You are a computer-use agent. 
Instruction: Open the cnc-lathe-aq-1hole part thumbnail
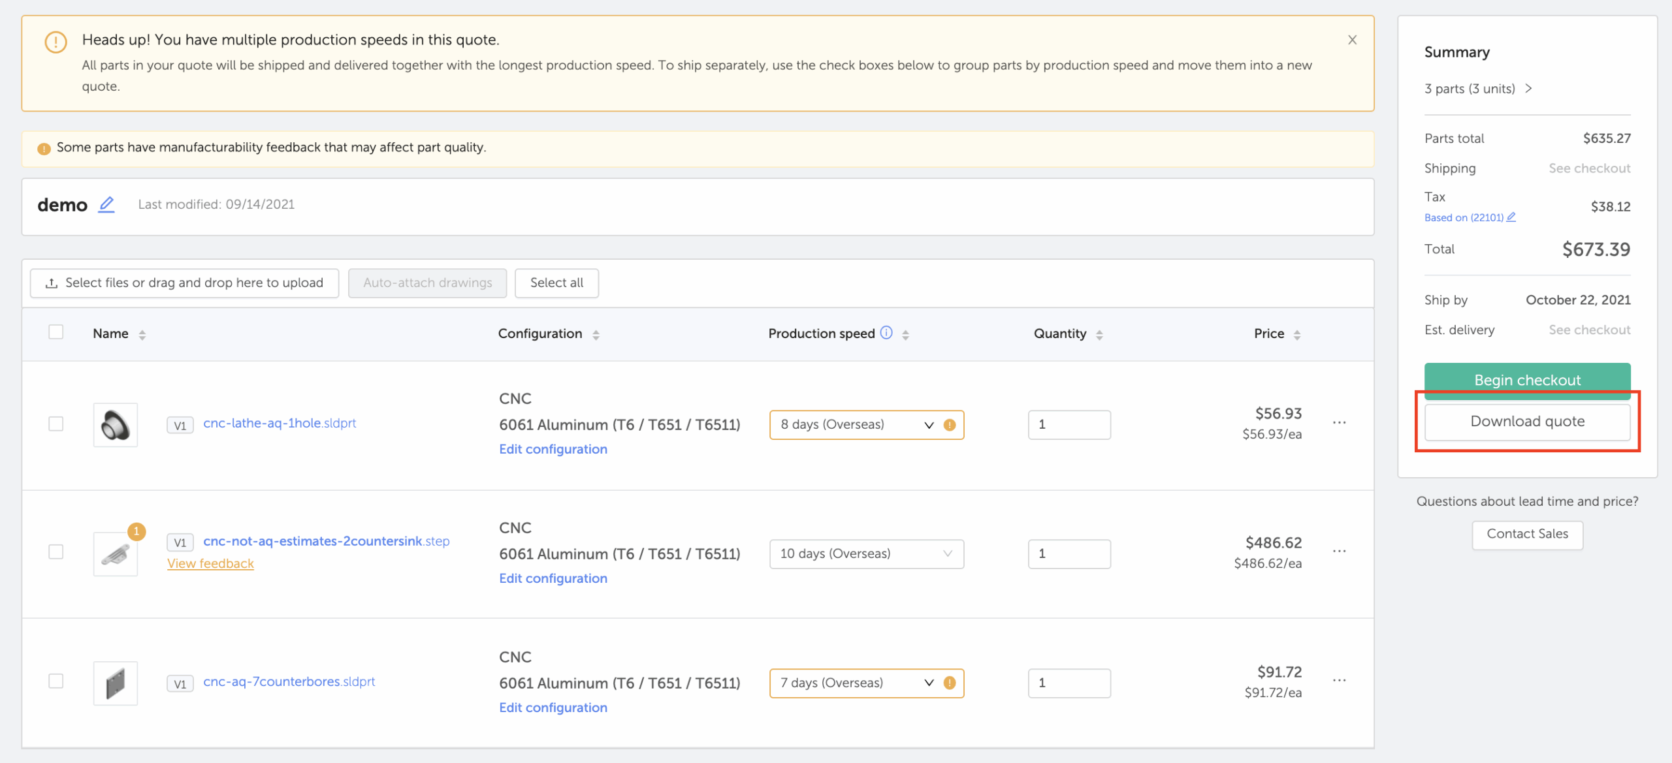pos(116,425)
